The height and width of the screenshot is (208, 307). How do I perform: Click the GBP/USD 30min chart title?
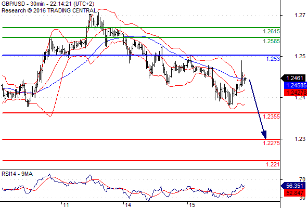pyautogui.click(x=48, y=4)
